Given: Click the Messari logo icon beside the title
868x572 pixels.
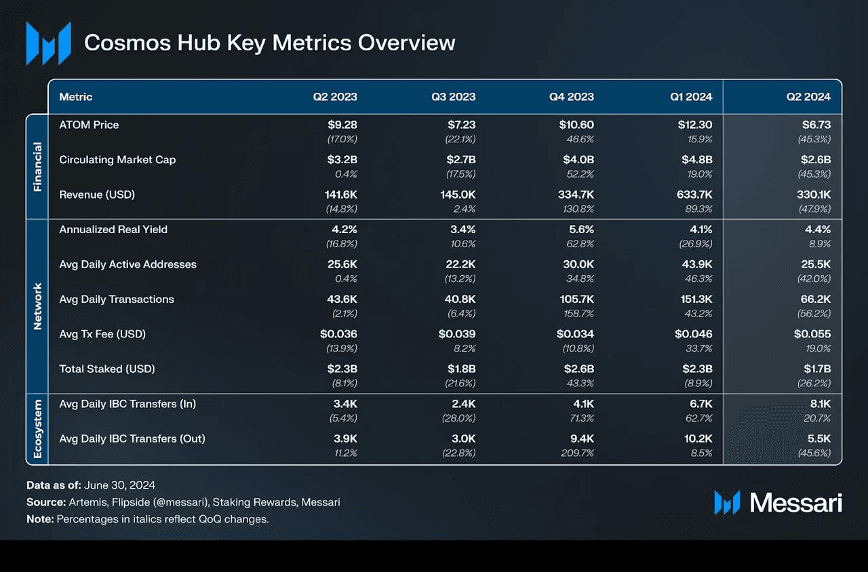Looking at the screenshot, I should click(x=48, y=43).
